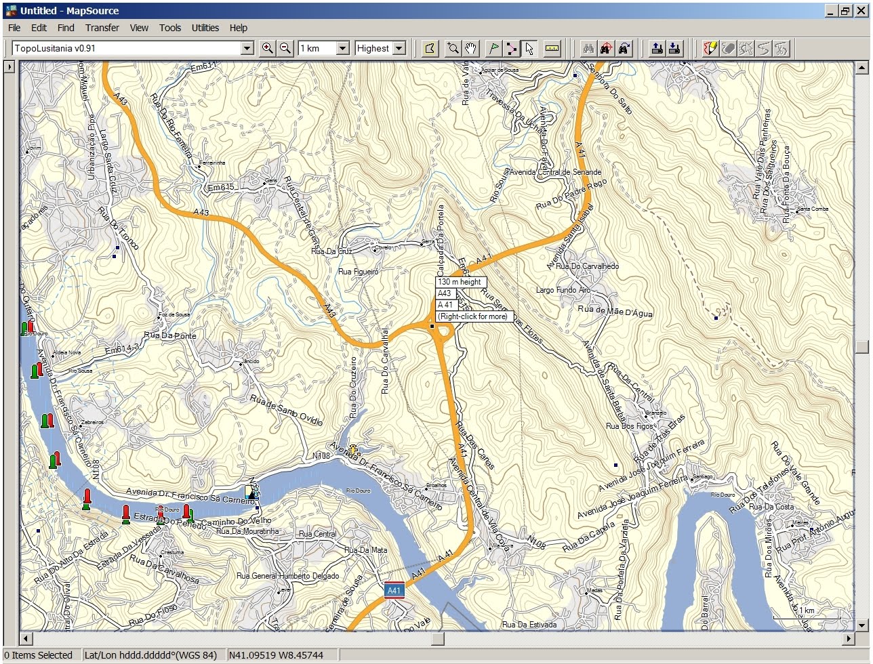
Task: Click the vertical scrollbar down arrow
Action: [862, 625]
